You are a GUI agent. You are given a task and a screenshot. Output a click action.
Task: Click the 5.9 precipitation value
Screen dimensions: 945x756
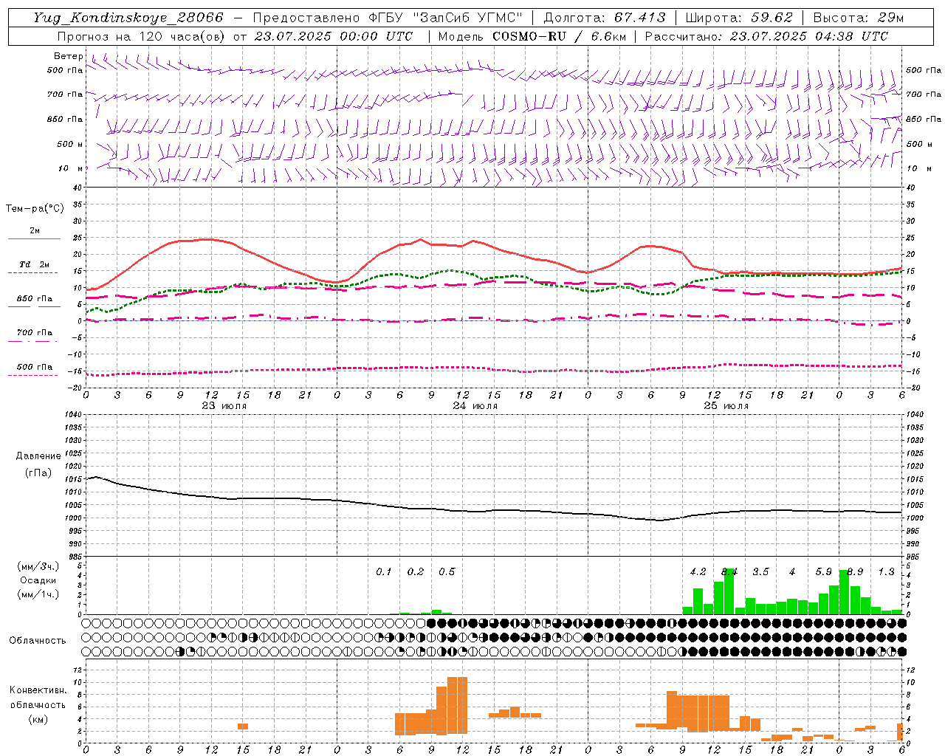point(823,571)
